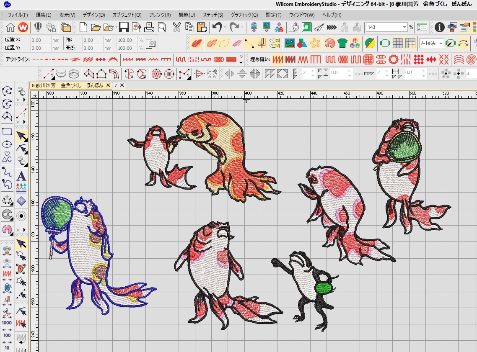Viewport: 477px width, 352px height.
Task: Open the デザイン(D) menu
Action: pos(94,15)
